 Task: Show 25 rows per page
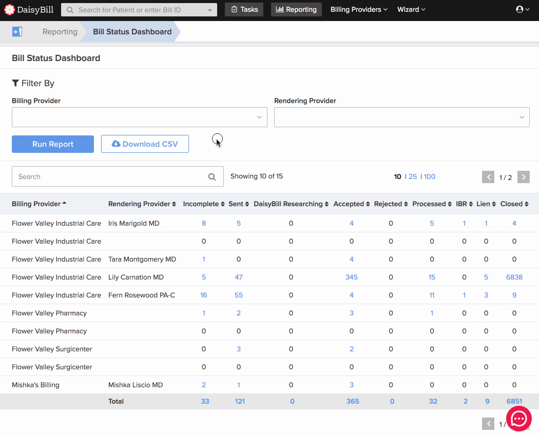click(x=413, y=176)
